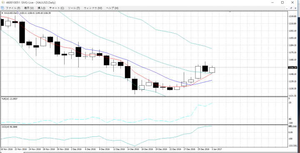
Task: Click price scale label 1202.10
Action: [293, 31]
